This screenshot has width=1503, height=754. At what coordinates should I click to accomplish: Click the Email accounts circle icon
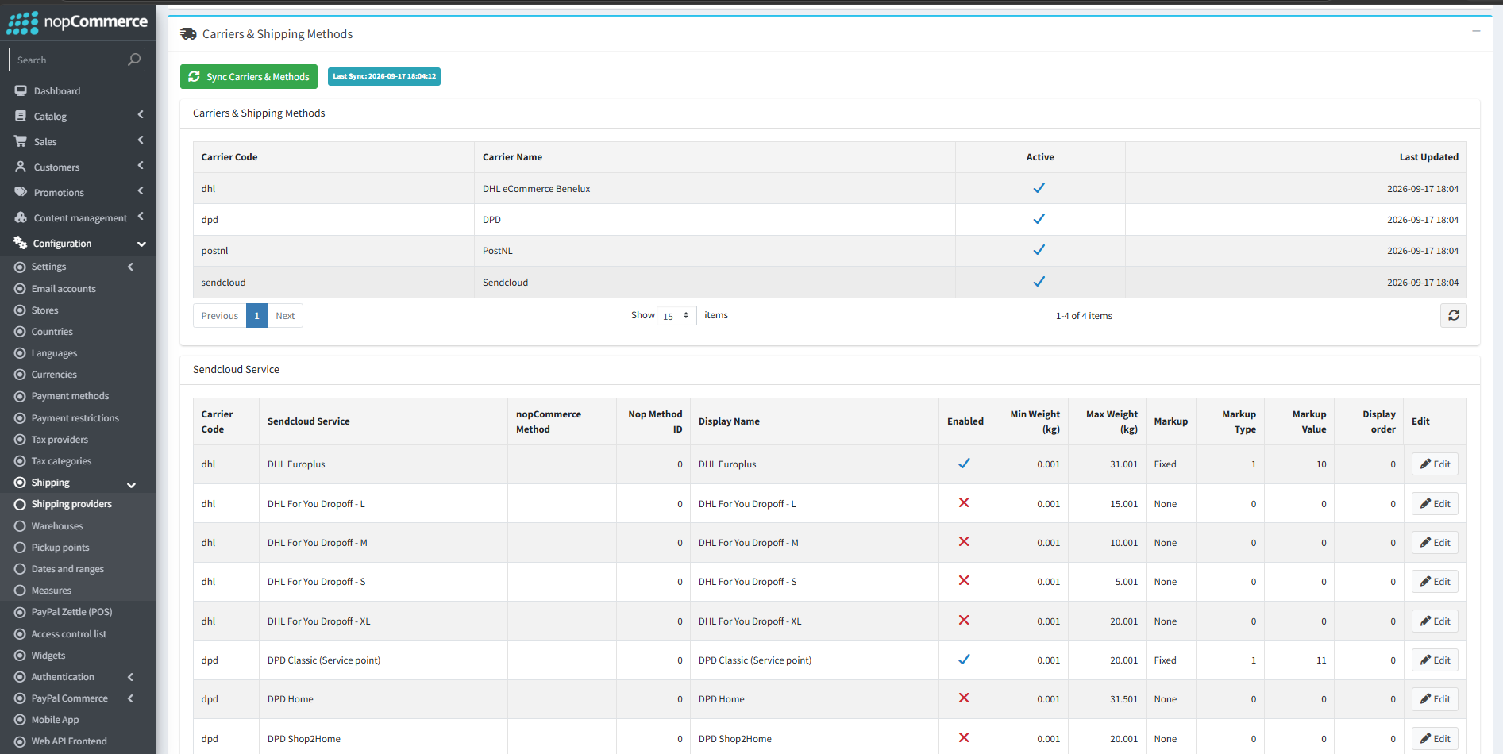20,289
